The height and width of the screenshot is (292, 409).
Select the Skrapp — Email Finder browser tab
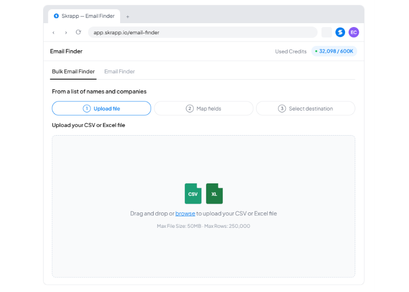pos(84,16)
